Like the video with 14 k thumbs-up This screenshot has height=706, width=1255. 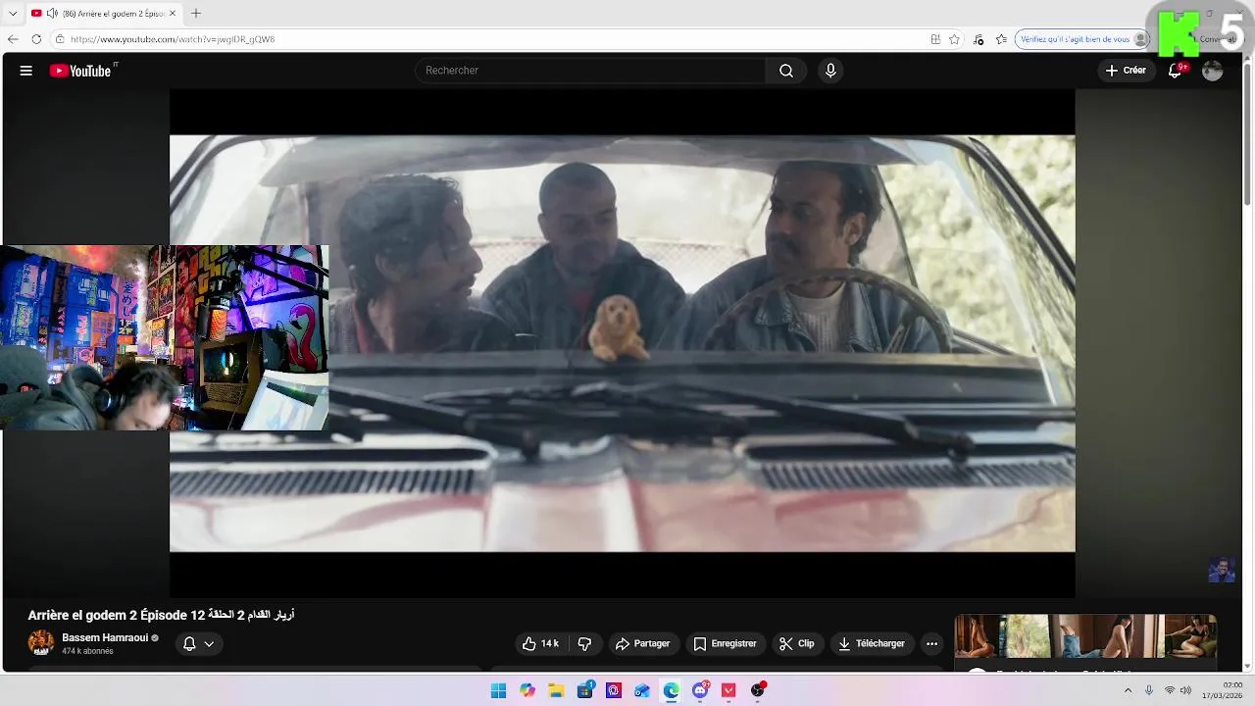point(540,644)
